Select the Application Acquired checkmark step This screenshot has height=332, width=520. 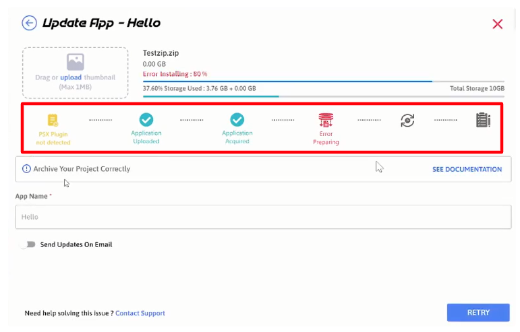coord(237,120)
